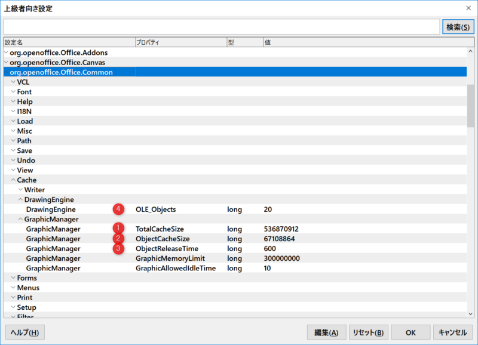
Task: Click the search text input field
Action: (x=221, y=27)
